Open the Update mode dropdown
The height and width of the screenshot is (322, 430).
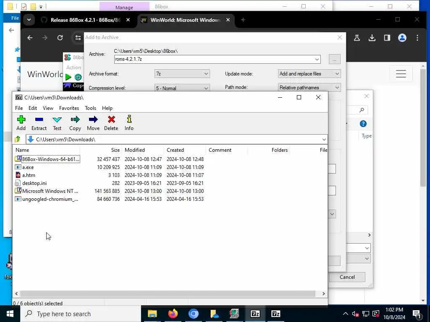click(x=309, y=74)
